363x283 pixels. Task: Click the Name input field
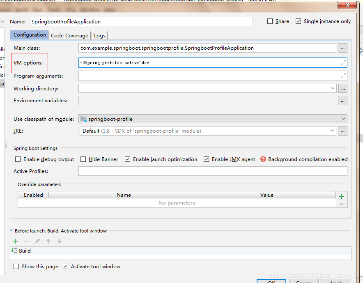tap(141, 21)
